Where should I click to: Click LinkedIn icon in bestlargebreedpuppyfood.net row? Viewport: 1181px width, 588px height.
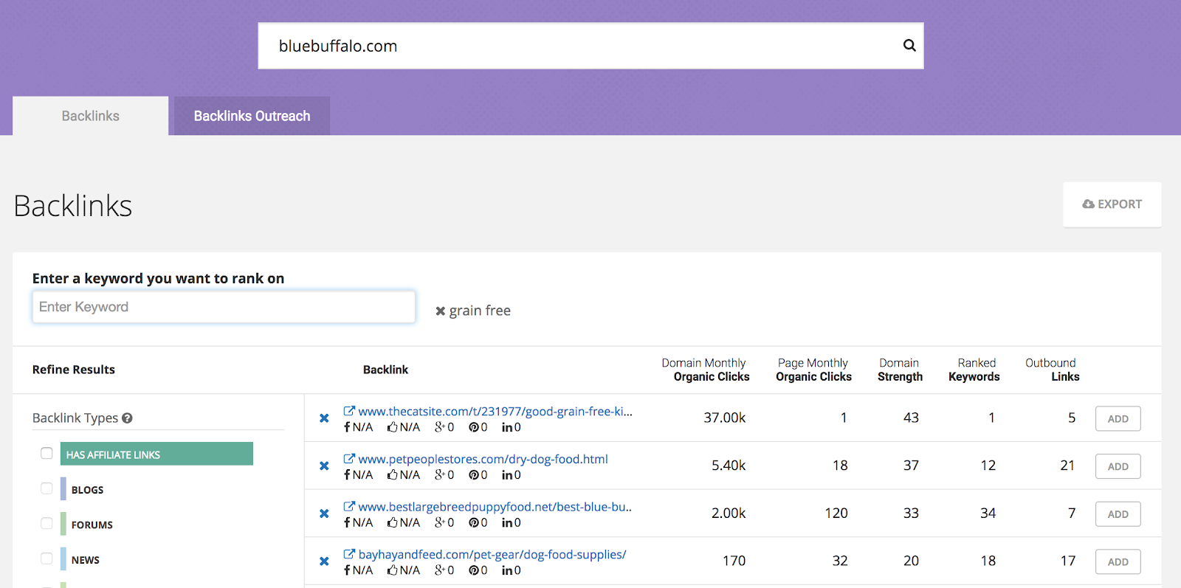pos(507,523)
